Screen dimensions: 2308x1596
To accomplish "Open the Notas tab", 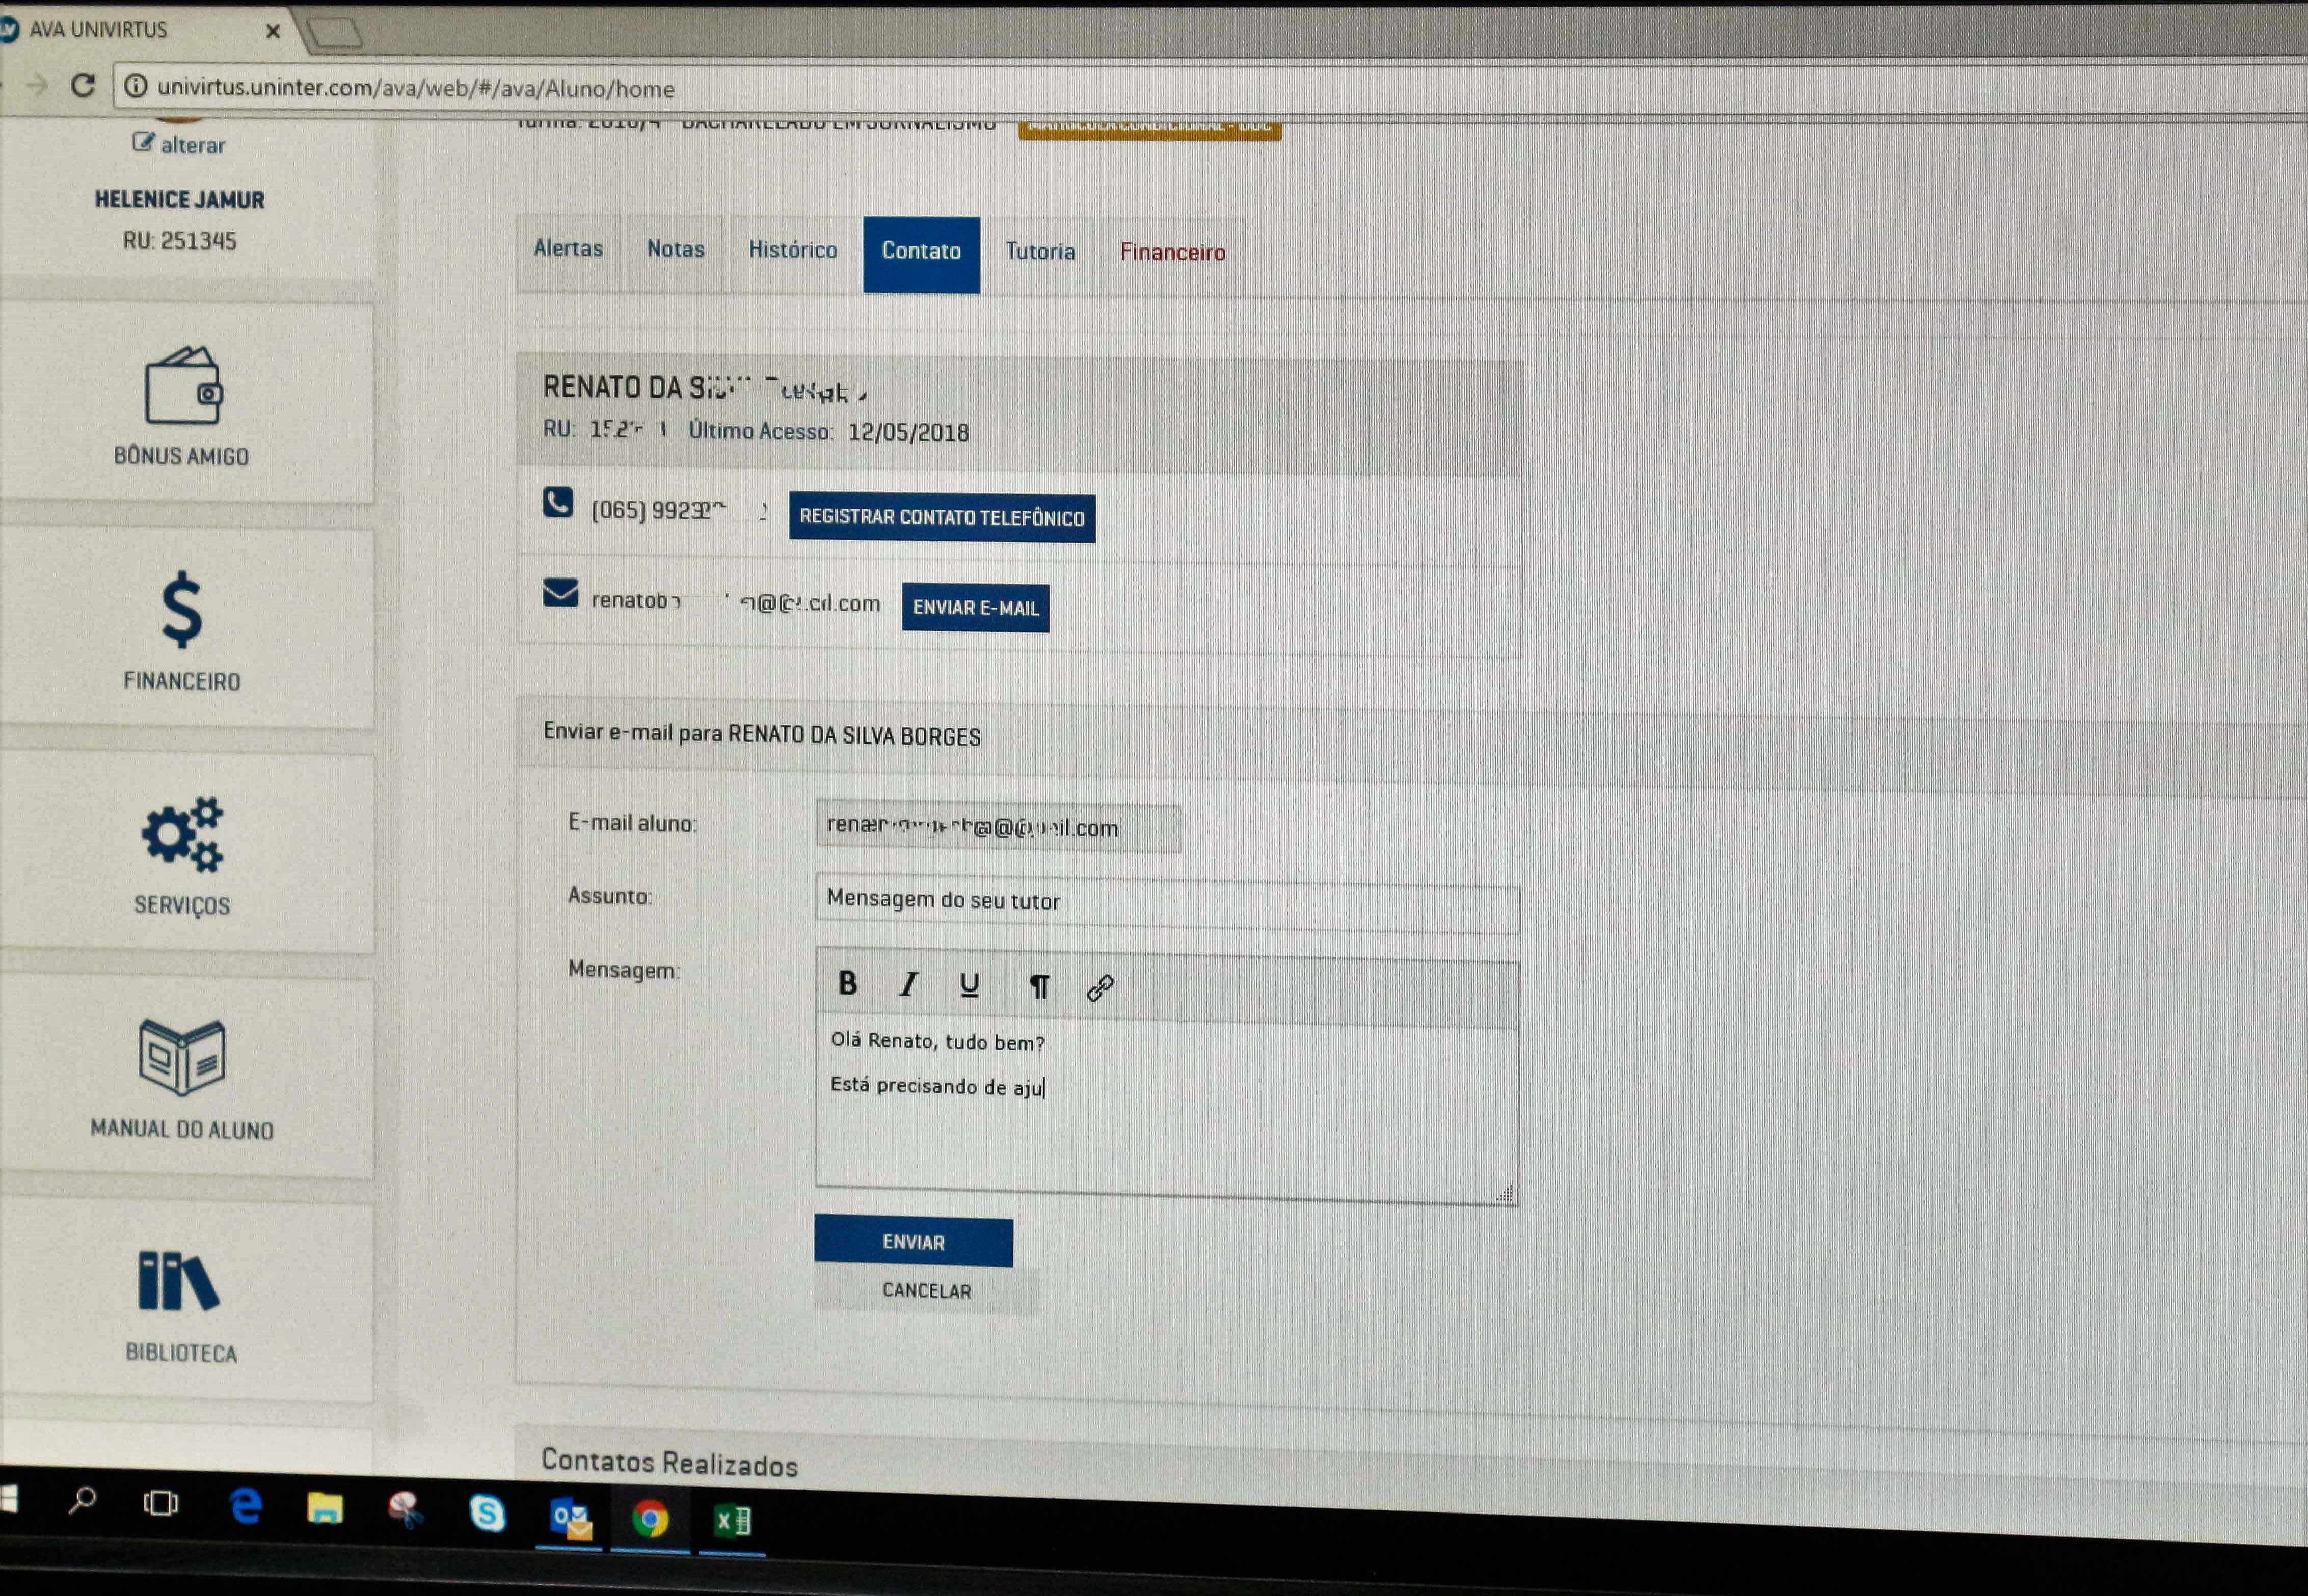I will [675, 250].
